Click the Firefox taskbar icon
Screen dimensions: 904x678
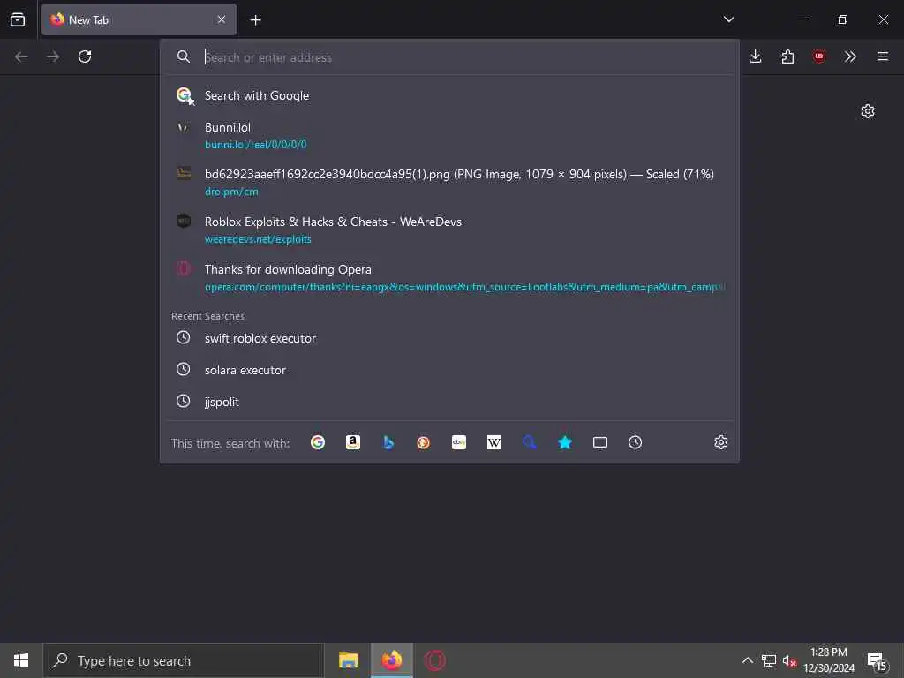(391, 660)
